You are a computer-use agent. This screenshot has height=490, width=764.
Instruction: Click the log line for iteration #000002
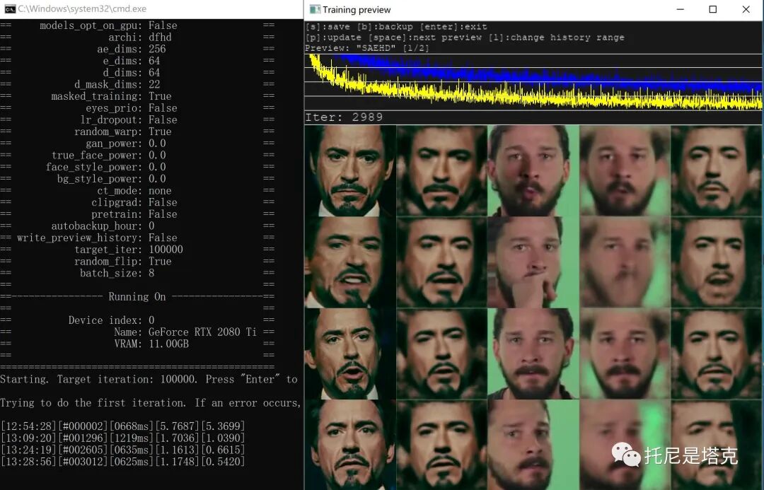coord(123,426)
